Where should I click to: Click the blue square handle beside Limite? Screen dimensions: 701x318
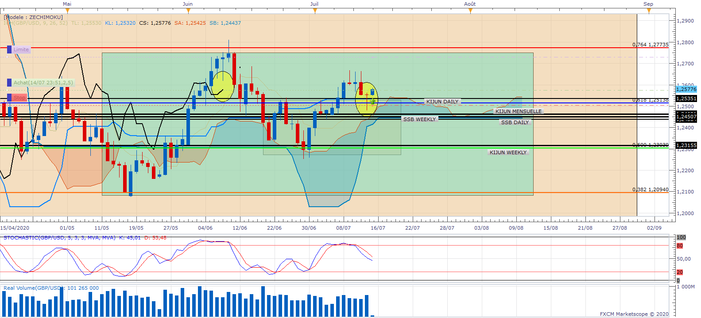(9, 49)
